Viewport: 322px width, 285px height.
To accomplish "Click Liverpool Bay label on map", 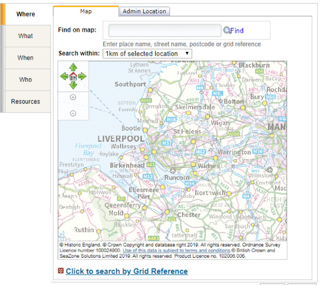I will (x=89, y=149).
